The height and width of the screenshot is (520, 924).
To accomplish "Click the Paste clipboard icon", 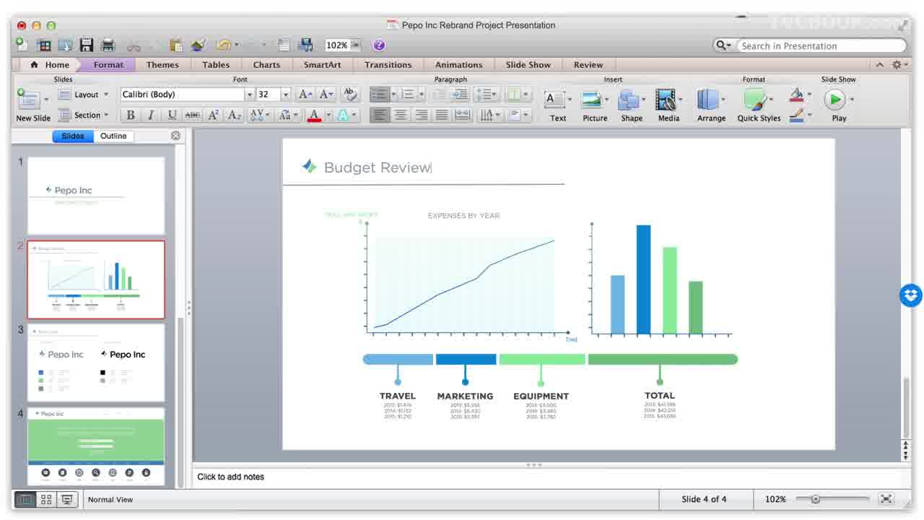I will click(x=175, y=45).
